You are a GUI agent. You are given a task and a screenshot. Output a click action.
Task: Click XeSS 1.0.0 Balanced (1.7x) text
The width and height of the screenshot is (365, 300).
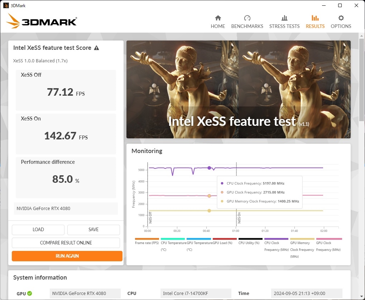pos(40,61)
